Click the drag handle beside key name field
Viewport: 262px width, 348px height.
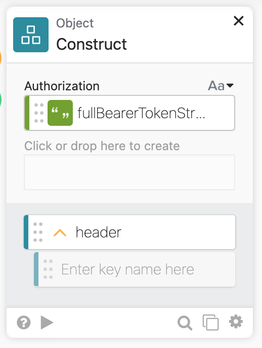click(x=48, y=269)
